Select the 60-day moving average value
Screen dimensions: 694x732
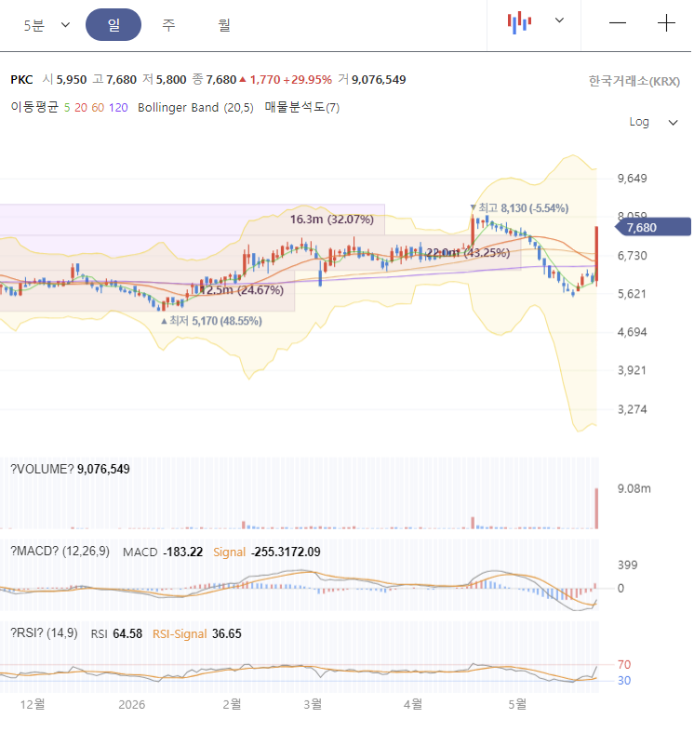coord(98,108)
